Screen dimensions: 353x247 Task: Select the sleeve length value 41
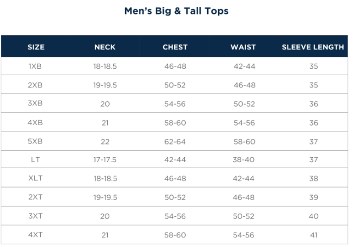point(313,235)
